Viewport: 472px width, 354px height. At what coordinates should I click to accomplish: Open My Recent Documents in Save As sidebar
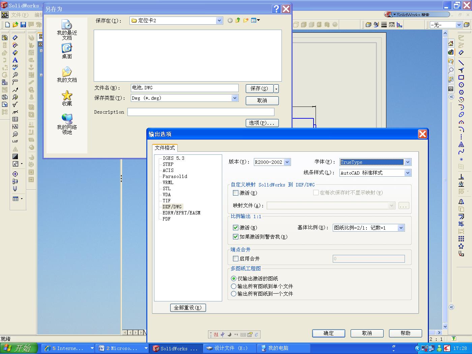pos(67,30)
